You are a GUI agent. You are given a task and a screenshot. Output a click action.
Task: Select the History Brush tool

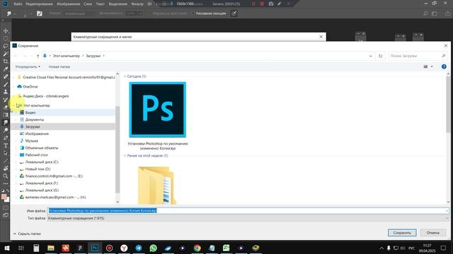6,99
